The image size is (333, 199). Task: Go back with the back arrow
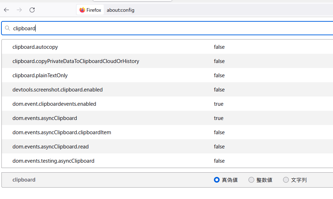point(6,10)
